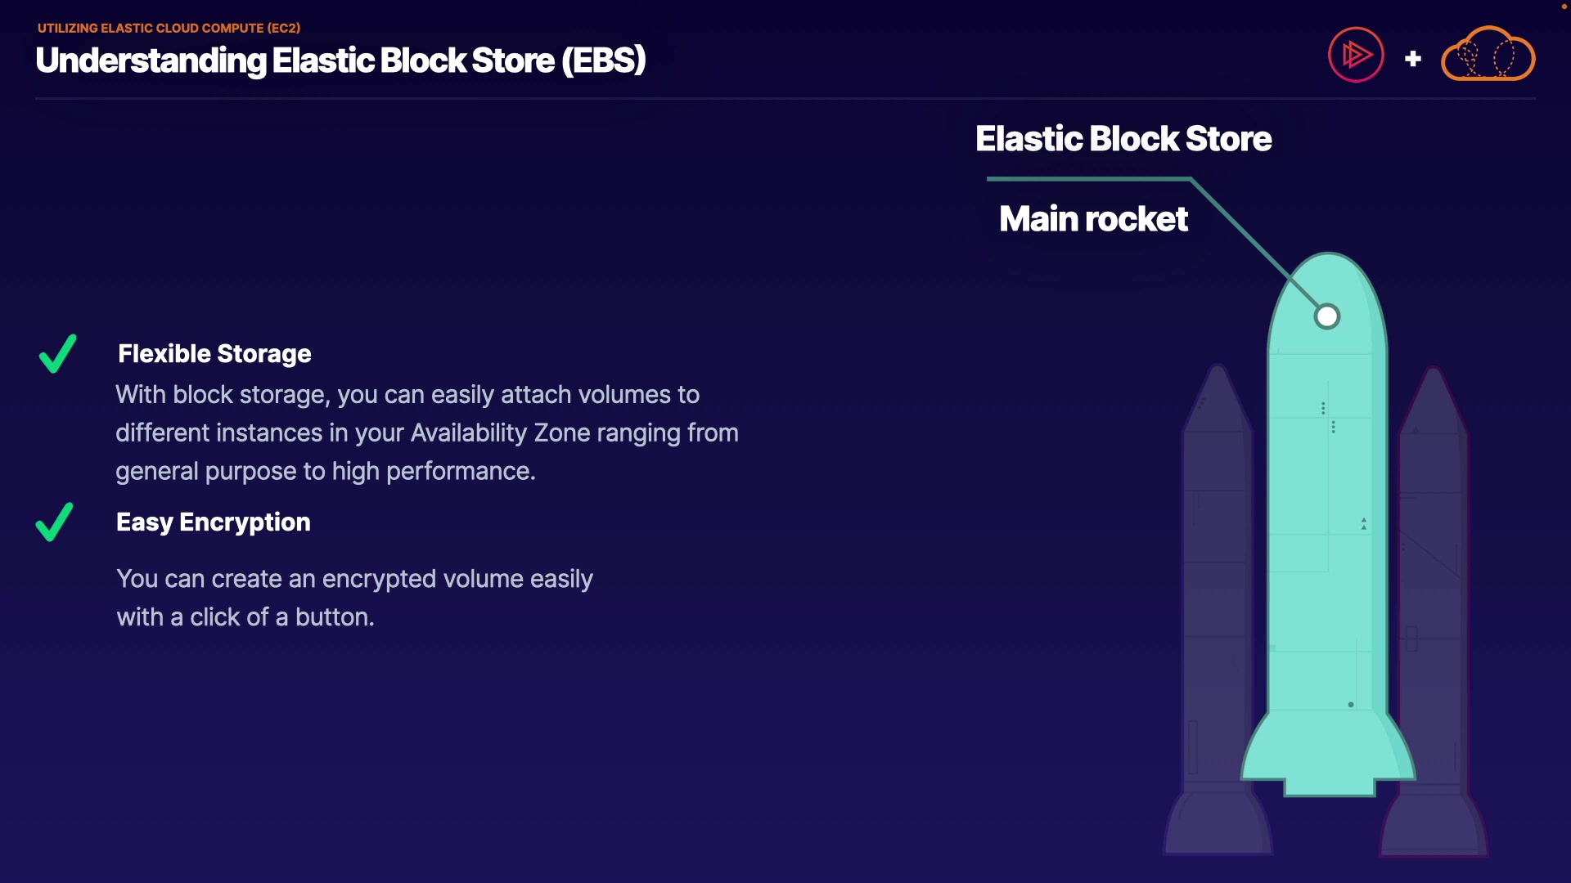Click the encrypted volume description text

tap(354, 598)
